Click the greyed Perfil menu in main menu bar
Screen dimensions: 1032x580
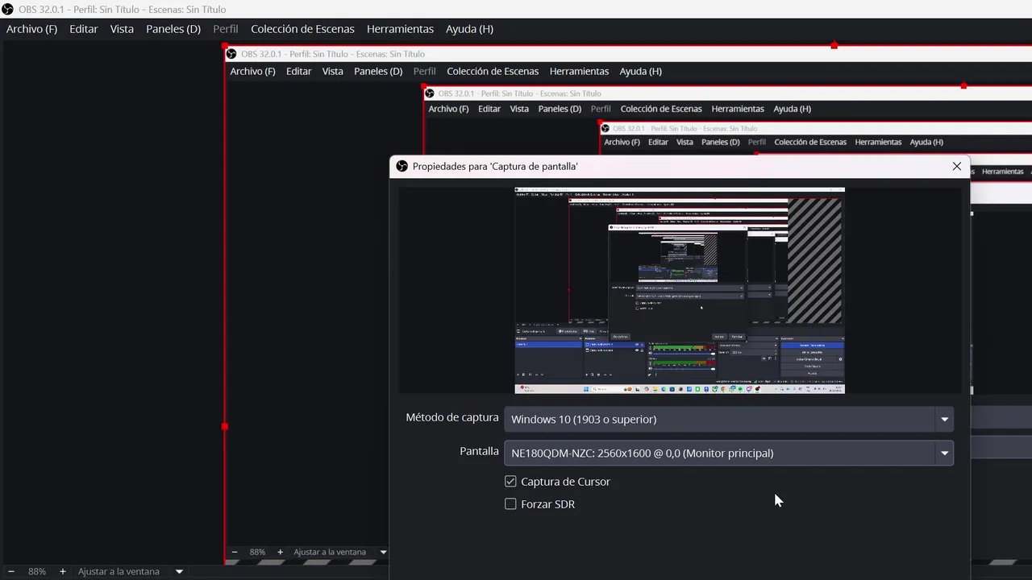tap(226, 29)
